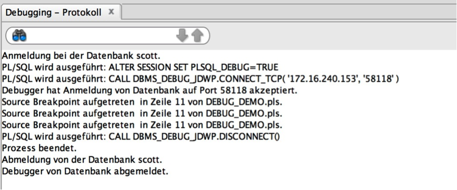Screen dimensions: 457x190
Task: Click the binoculars search icon
Action: [19, 36]
